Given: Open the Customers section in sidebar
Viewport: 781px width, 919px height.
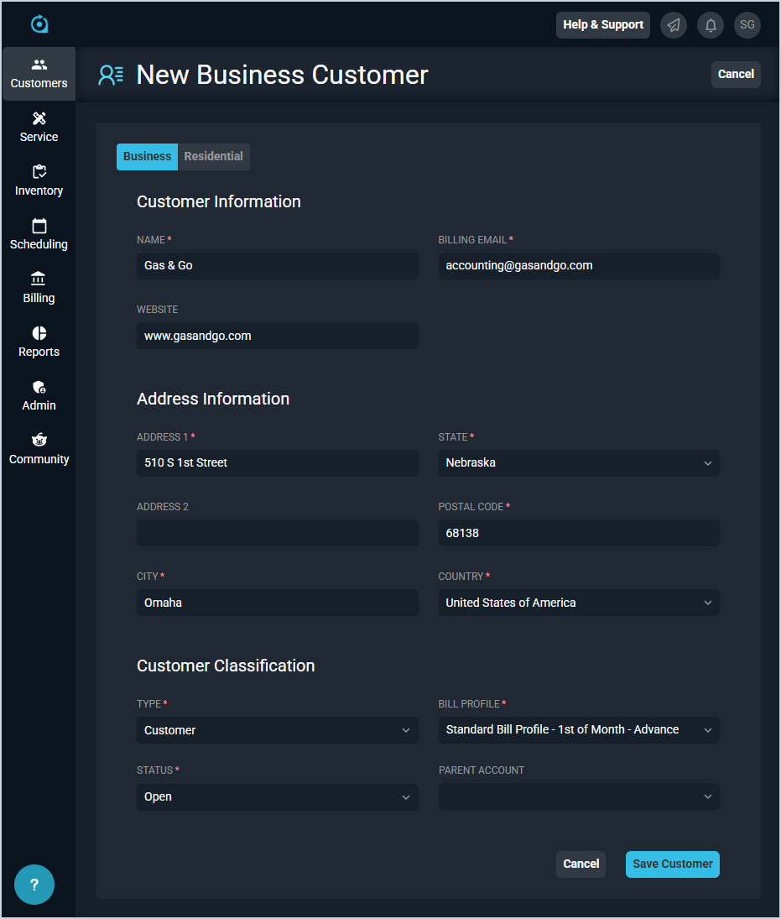Looking at the screenshot, I should (x=39, y=74).
